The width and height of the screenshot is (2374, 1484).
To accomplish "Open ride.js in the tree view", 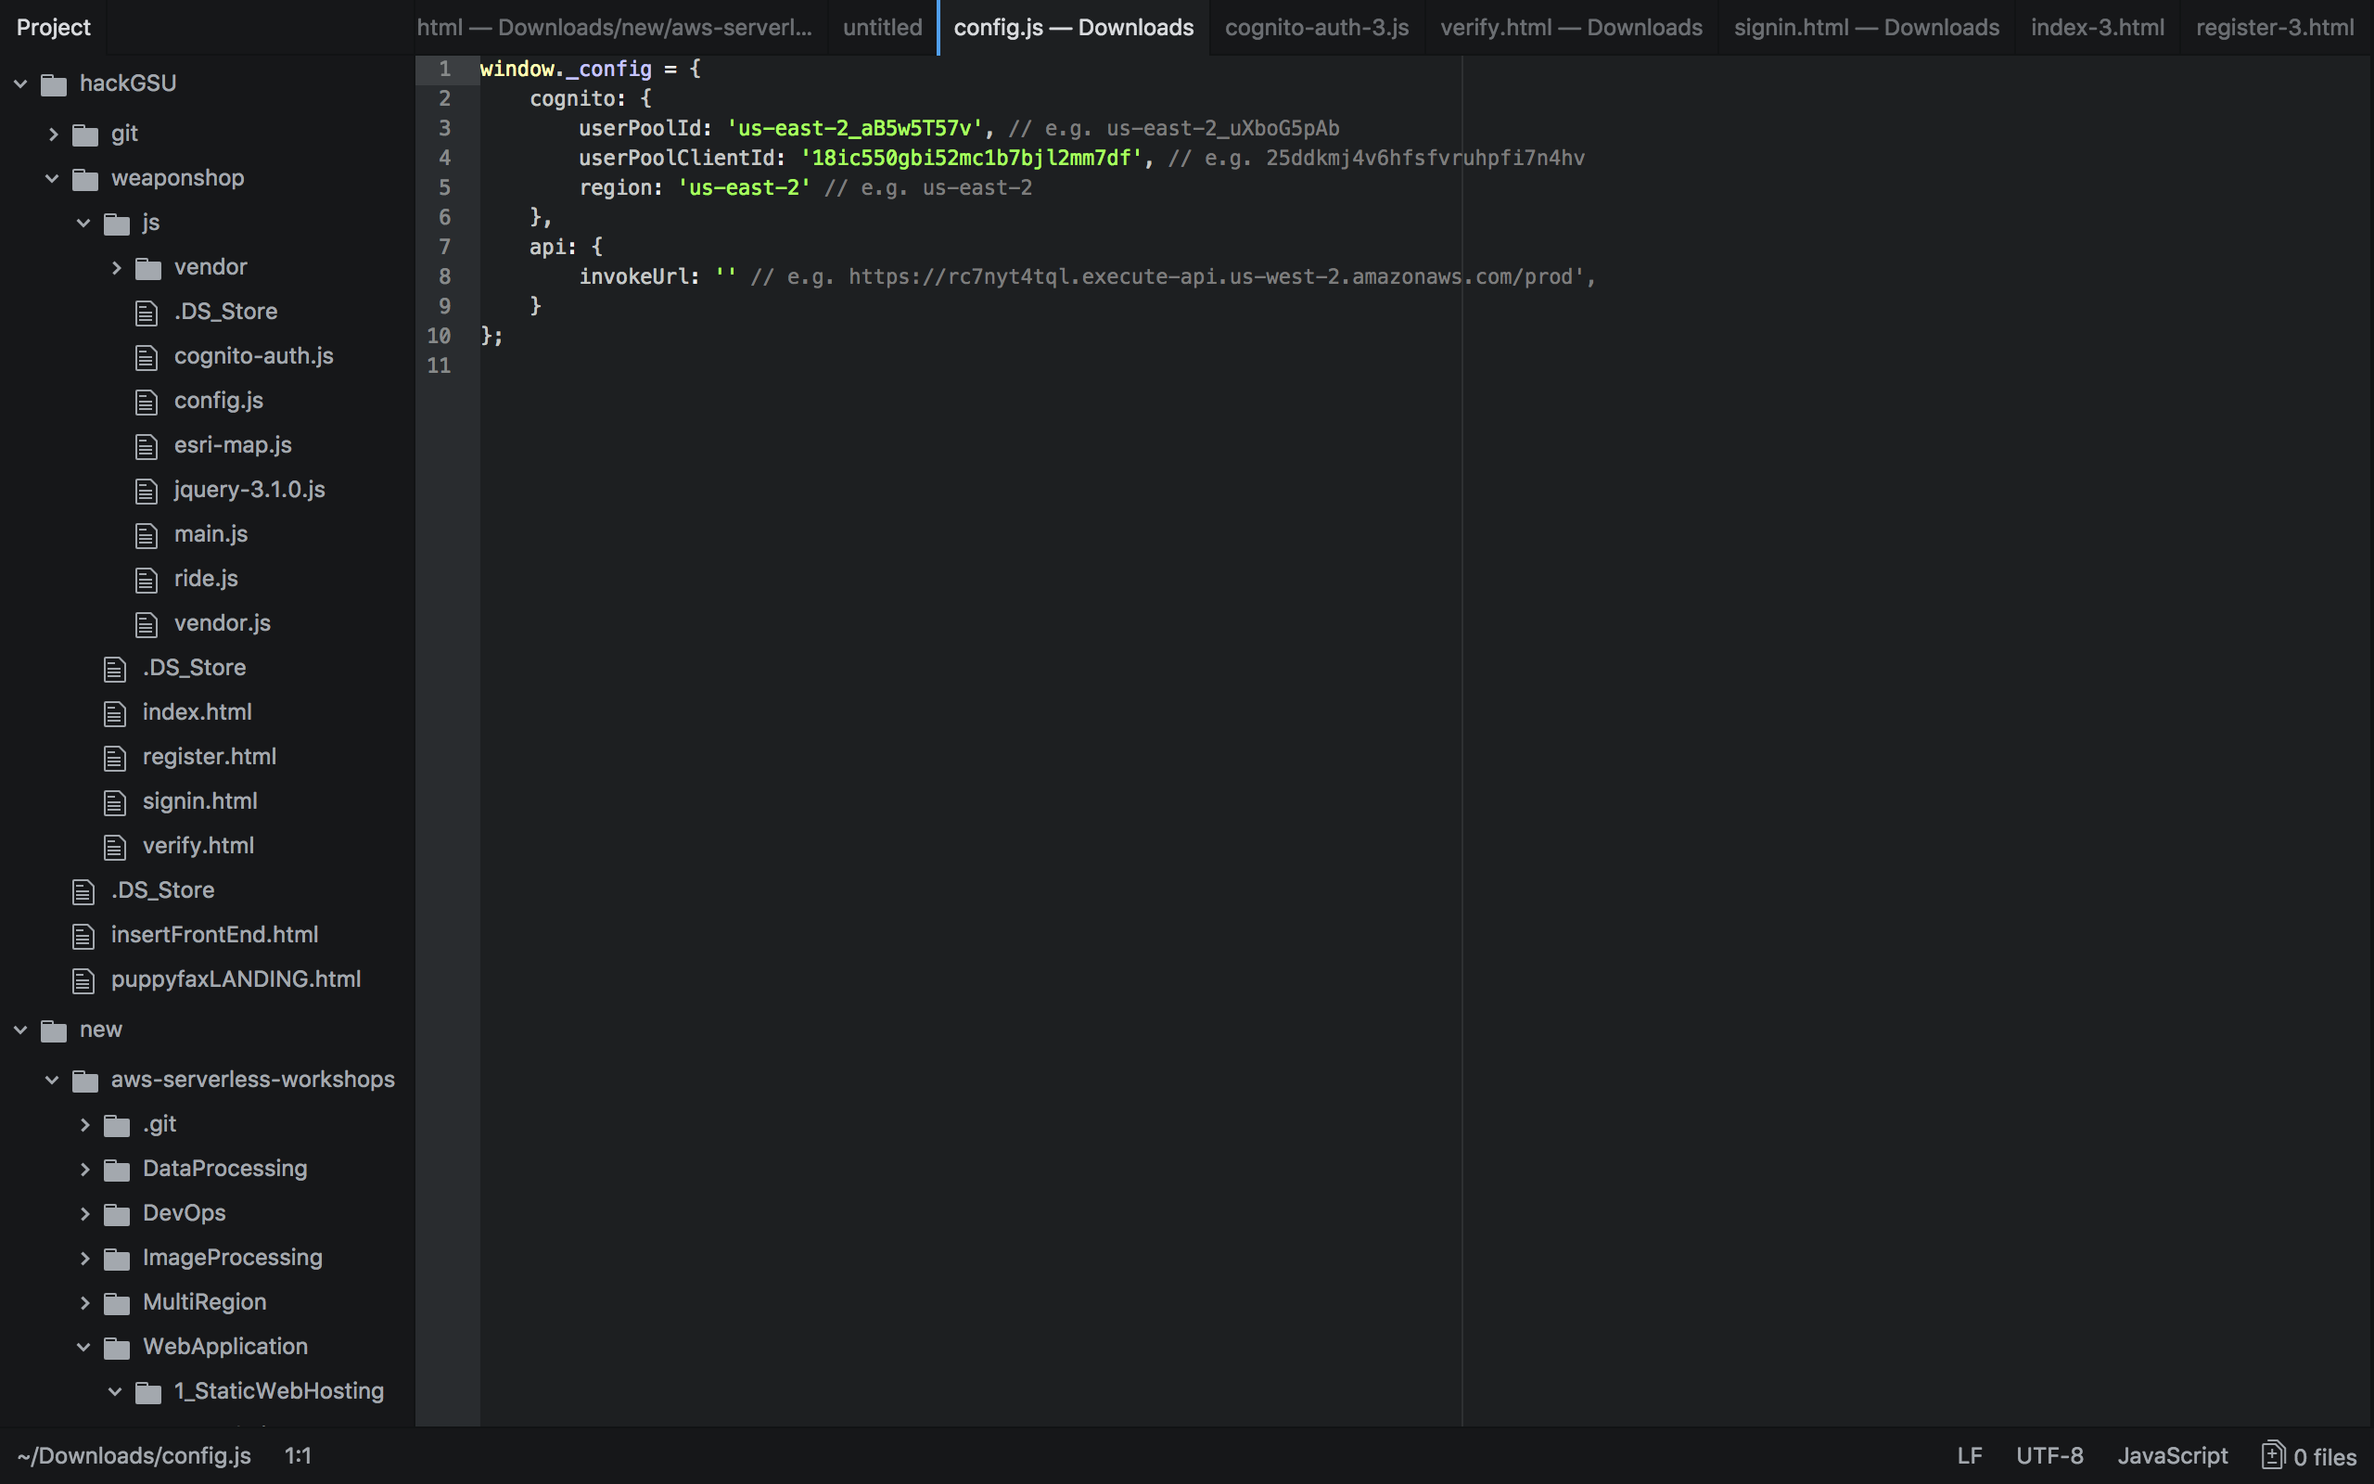I will pos(206,579).
